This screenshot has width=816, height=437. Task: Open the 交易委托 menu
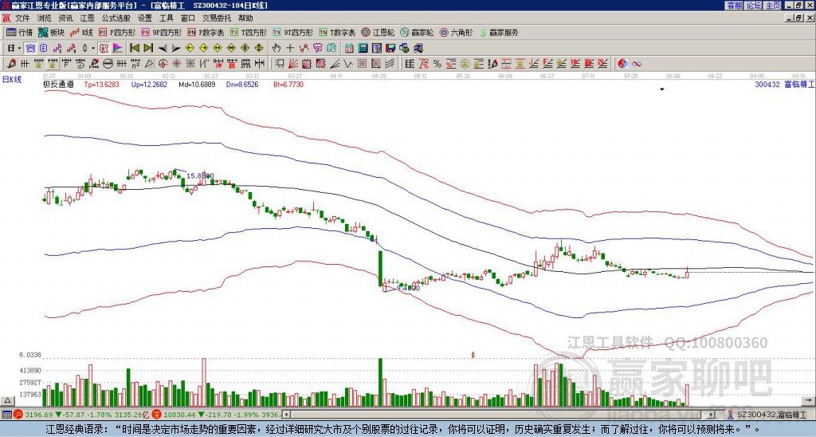[217, 18]
